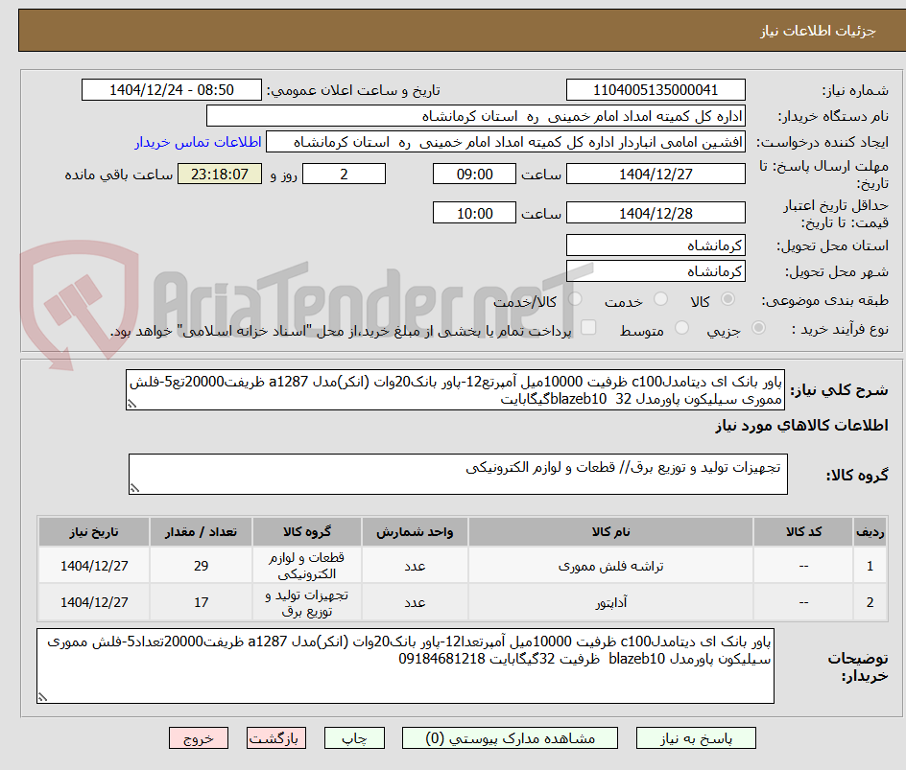Click the buyer notes 'توضیحات خریدار' textarea
906x770 pixels.
click(405, 666)
